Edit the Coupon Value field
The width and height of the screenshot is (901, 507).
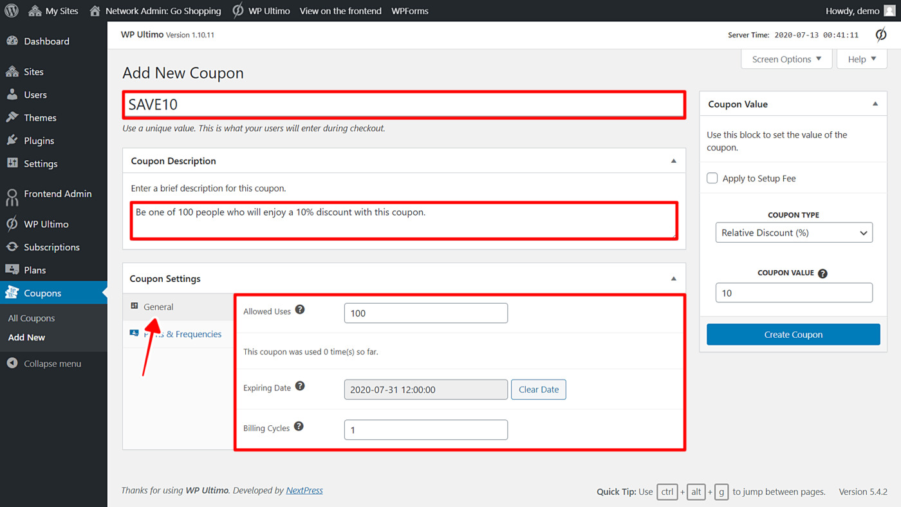click(794, 293)
